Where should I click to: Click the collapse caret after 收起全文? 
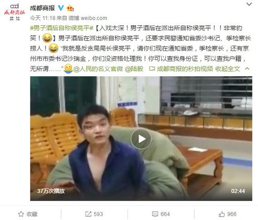point(247,69)
